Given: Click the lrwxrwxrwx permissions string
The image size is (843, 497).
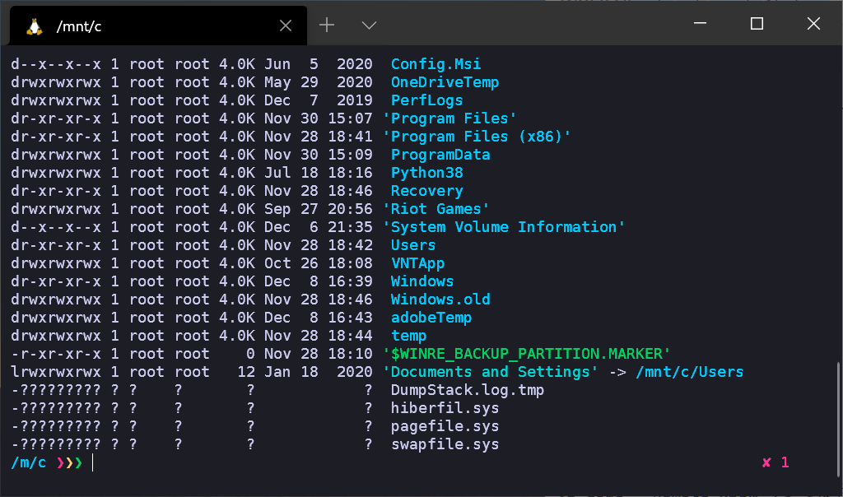Looking at the screenshot, I should click(56, 372).
